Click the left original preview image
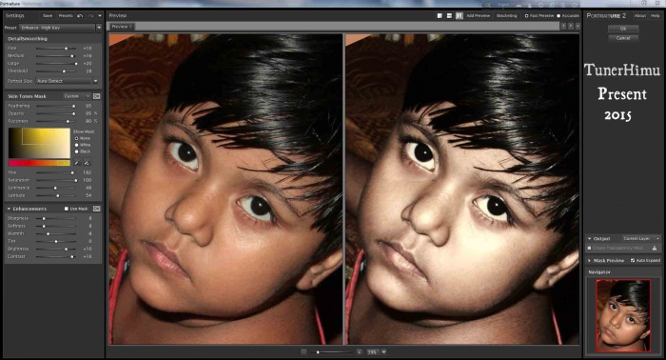The image size is (666, 360). pyautogui.click(x=225, y=190)
